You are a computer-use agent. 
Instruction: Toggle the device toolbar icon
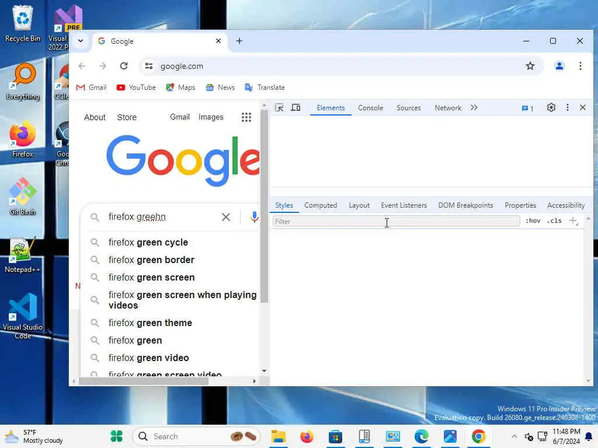coord(295,108)
